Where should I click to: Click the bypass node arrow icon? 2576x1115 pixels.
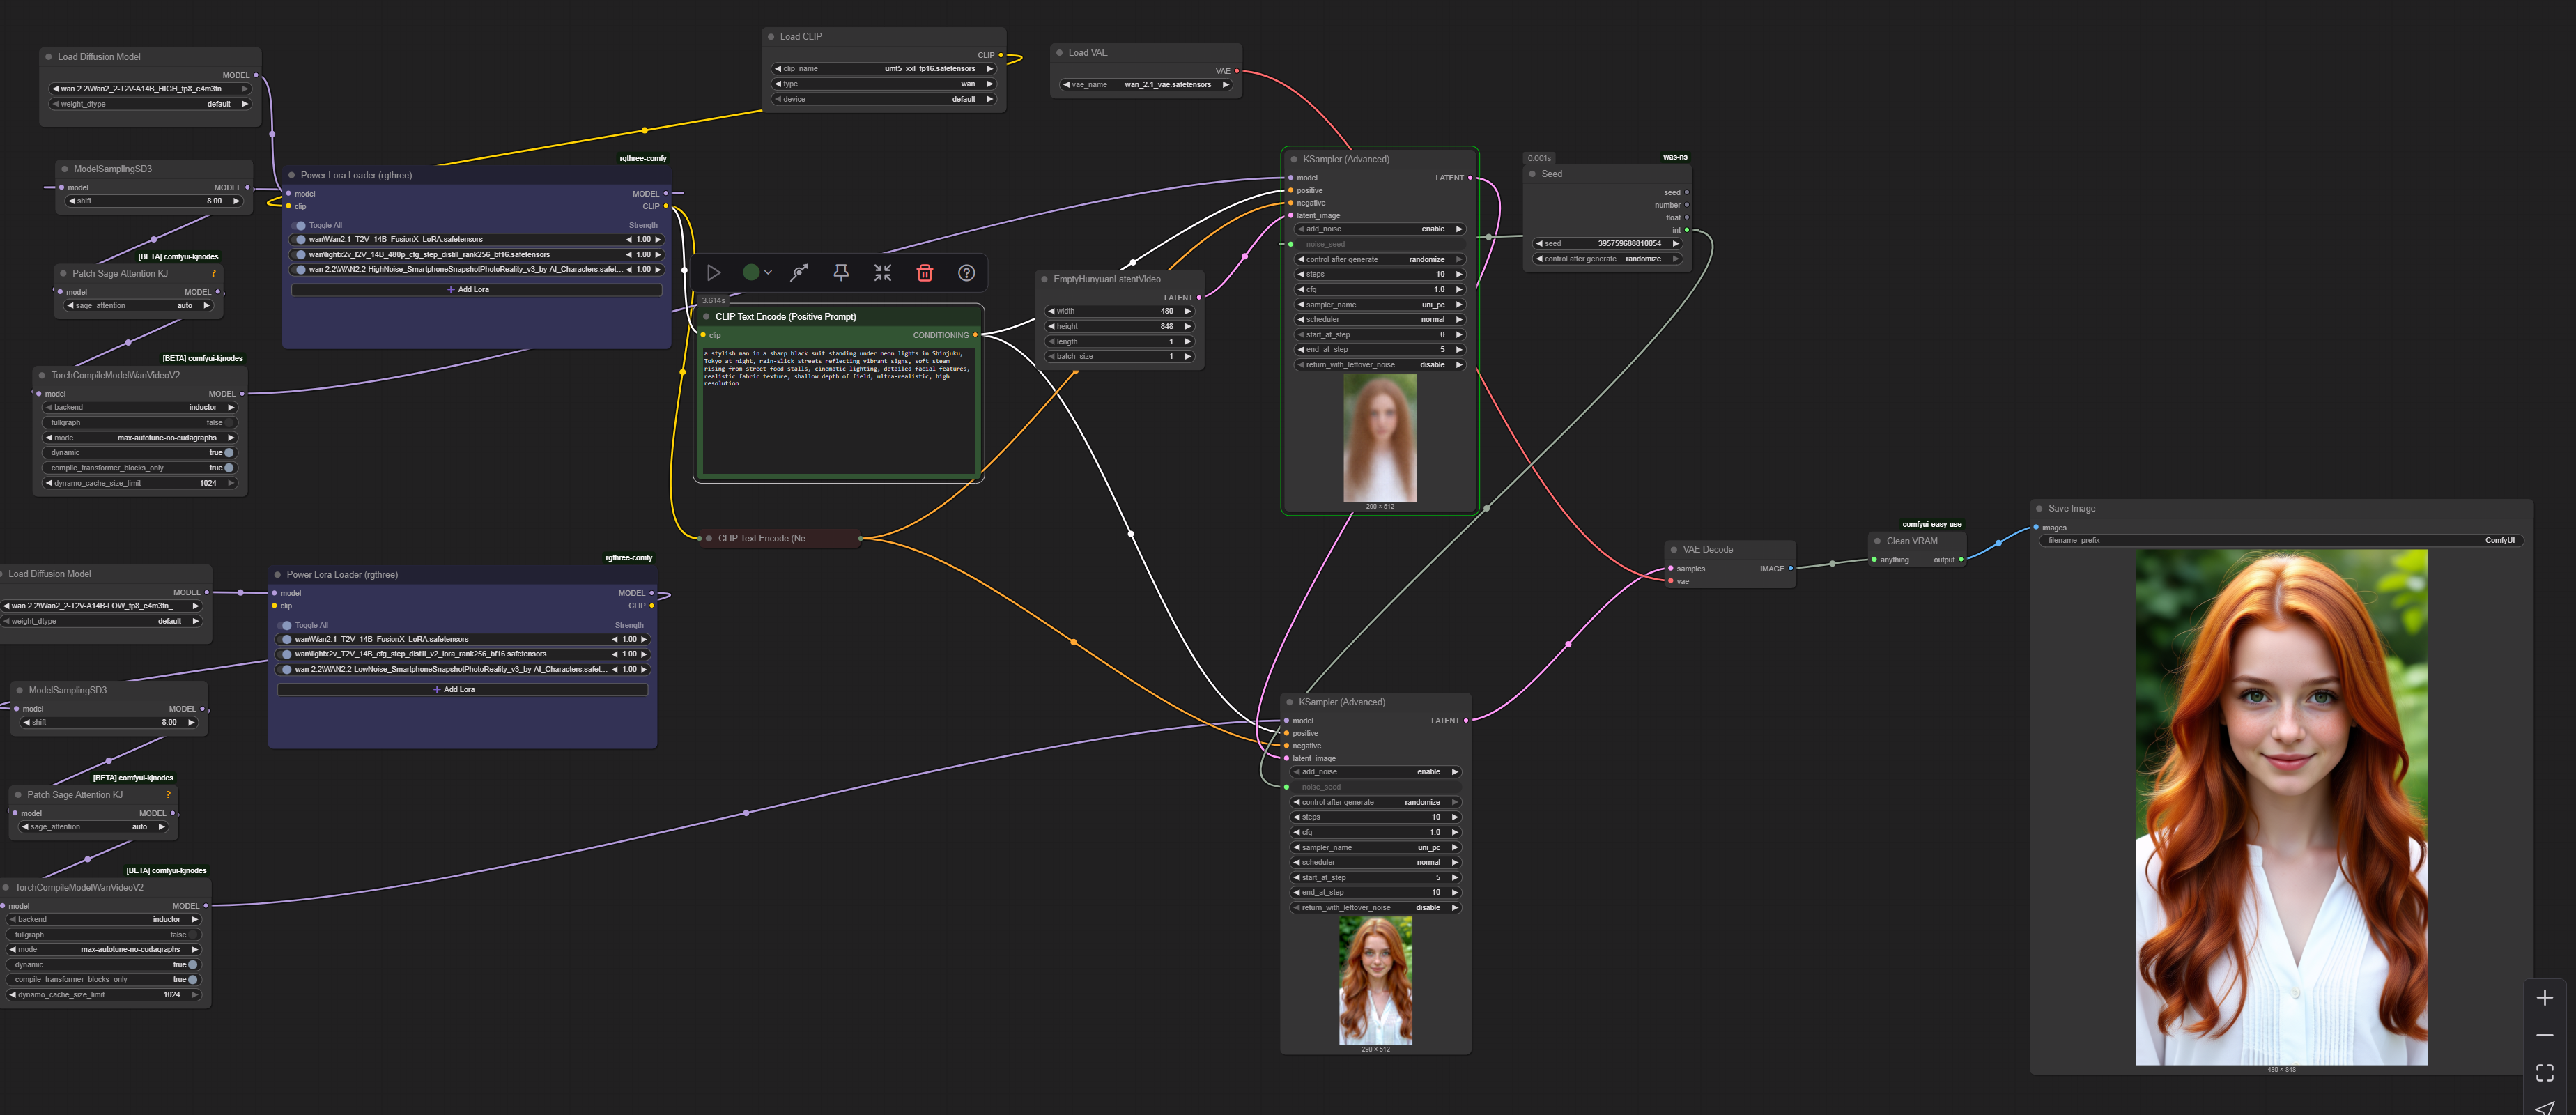[799, 272]
